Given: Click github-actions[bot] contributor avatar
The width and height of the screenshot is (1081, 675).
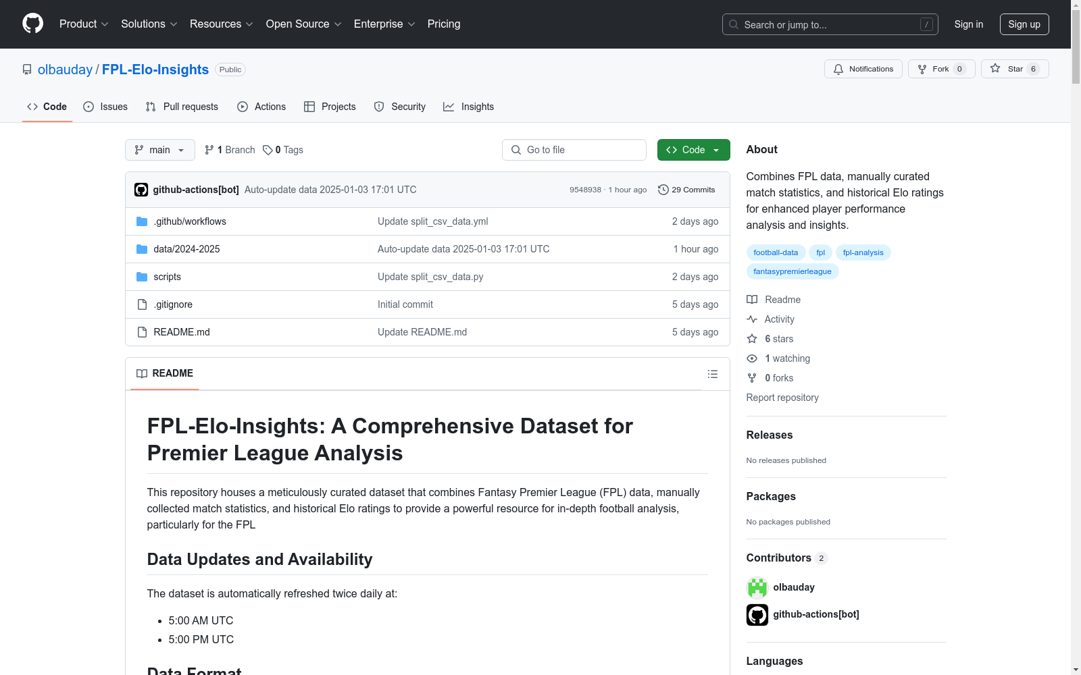Looking at the screenshot, I should click(757, 614).
